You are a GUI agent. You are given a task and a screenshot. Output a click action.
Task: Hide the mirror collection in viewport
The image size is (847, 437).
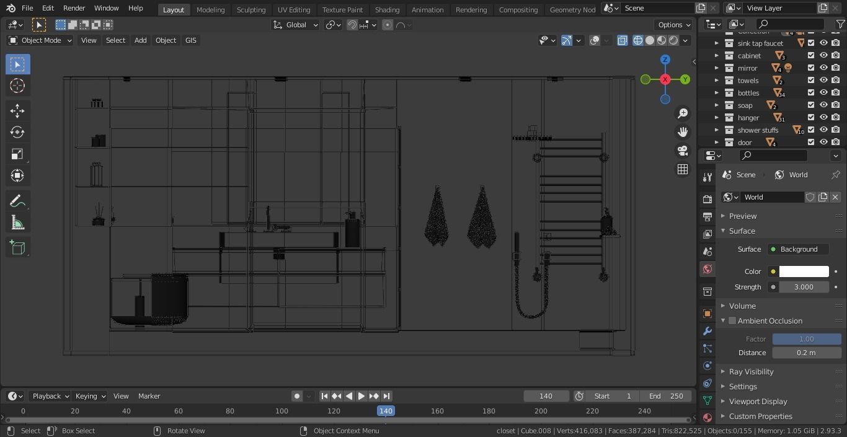pos(823,68)
